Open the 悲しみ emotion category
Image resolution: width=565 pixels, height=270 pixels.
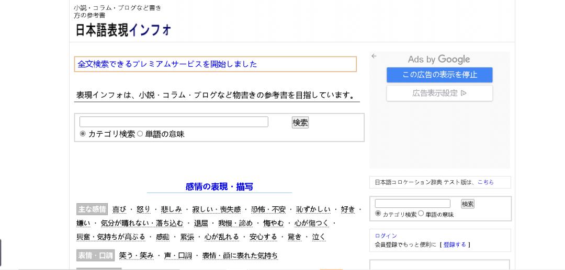pyautogui.click(x=171, y=209)
